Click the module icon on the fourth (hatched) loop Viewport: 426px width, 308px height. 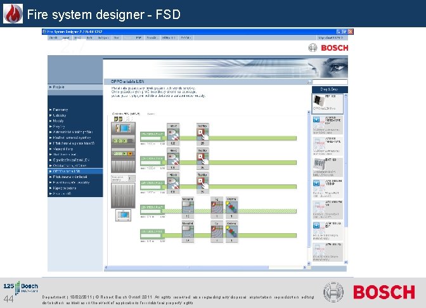pyautogui.click(x=188, y=207)
